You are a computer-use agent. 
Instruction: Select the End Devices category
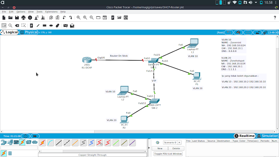[10, 142]
